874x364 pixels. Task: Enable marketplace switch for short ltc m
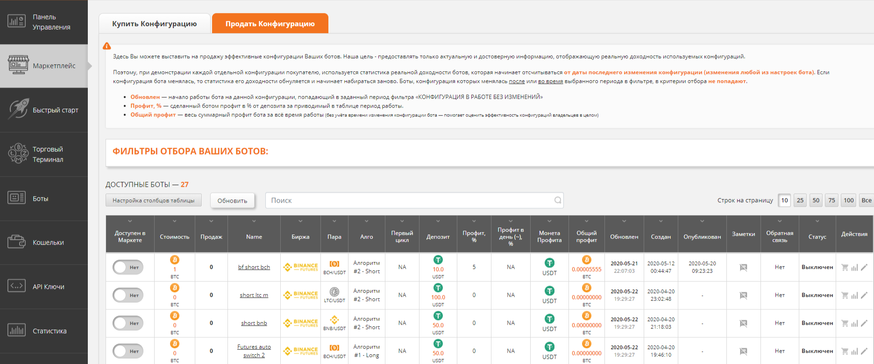[128, 295]
